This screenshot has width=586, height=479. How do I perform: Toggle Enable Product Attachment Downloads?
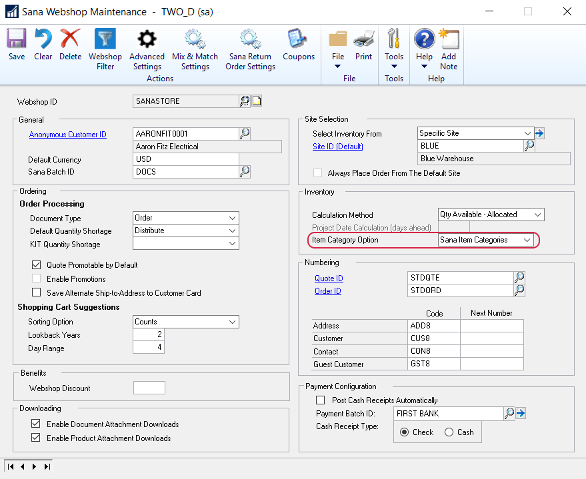pos(36,438)
